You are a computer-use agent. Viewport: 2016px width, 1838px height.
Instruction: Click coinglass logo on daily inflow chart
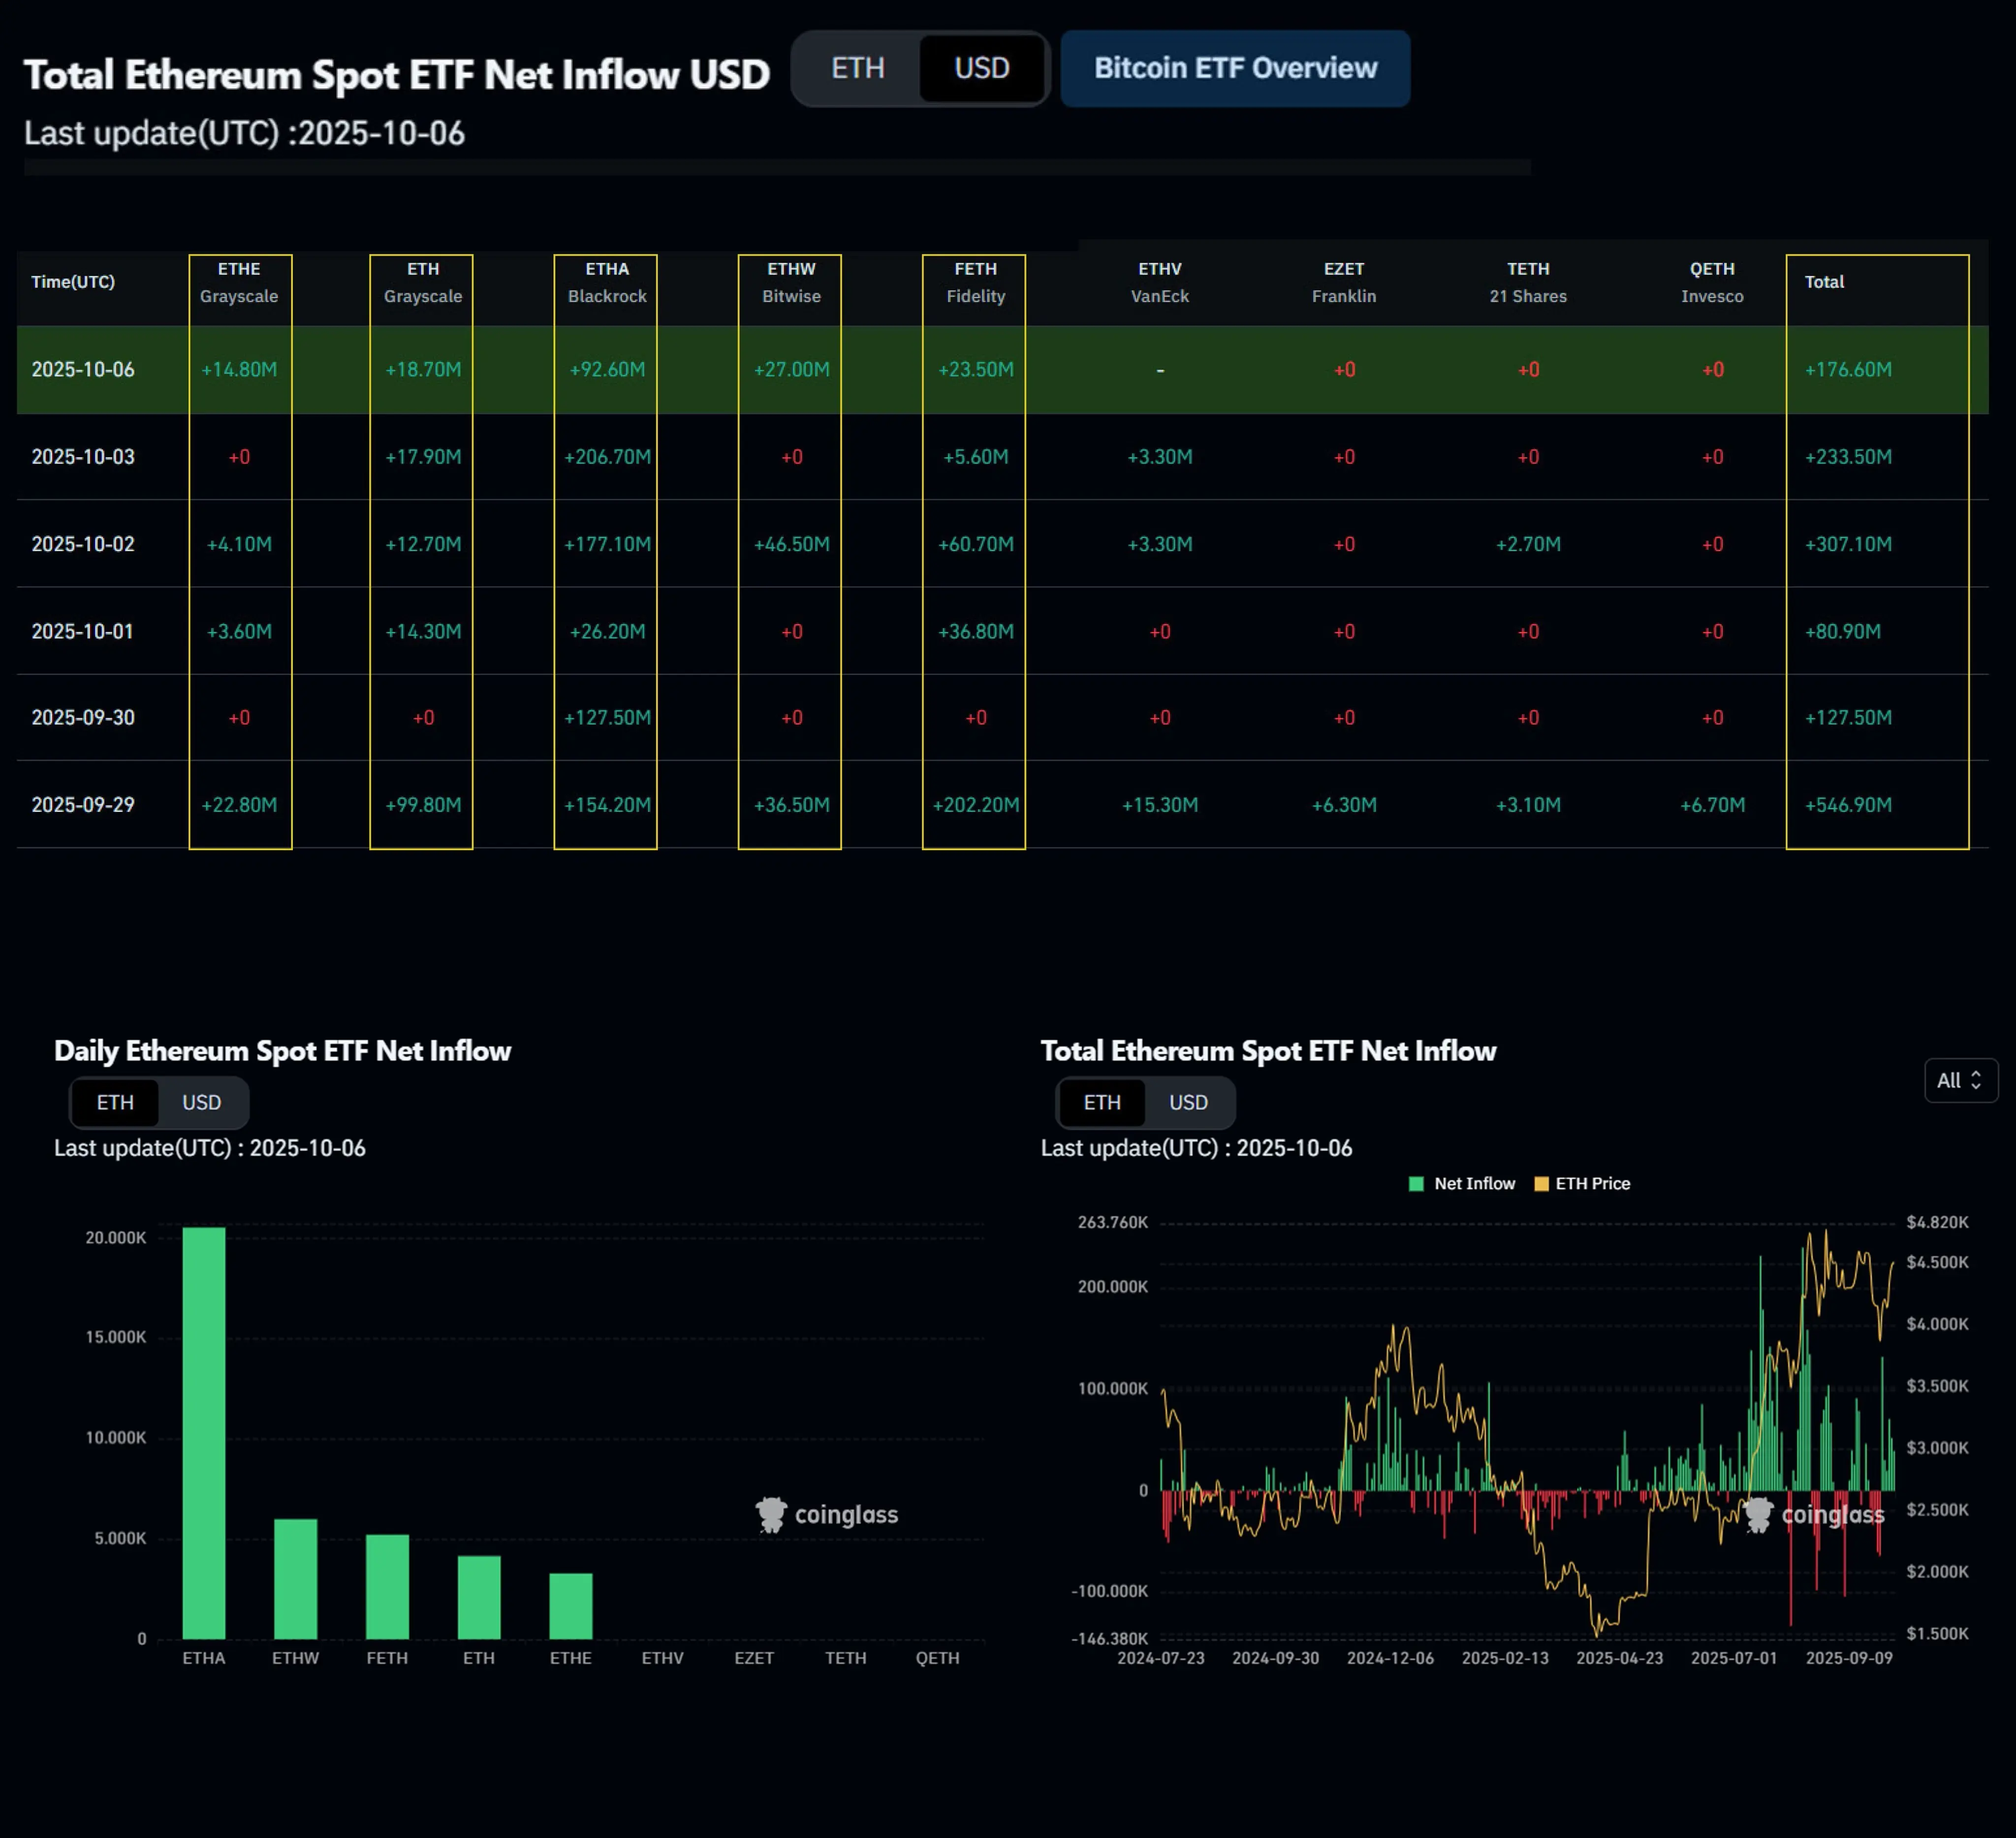click(827, 1515)
